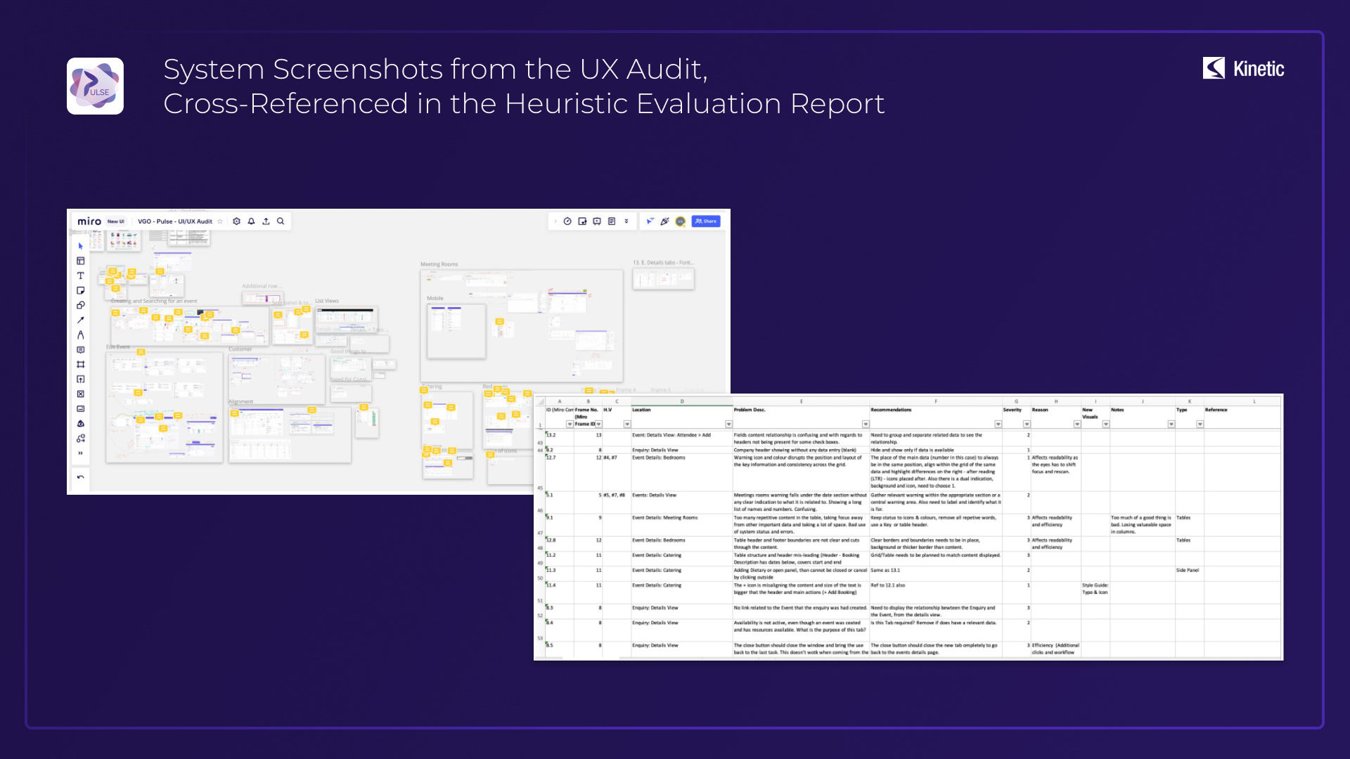Export the board via upload-arrow icon
The width and height of the screenshot is (1350, 759).
coord(266,221)
